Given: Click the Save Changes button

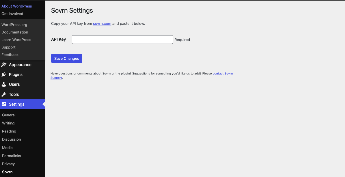Looking at the screenshot, I should coord(66,58).
